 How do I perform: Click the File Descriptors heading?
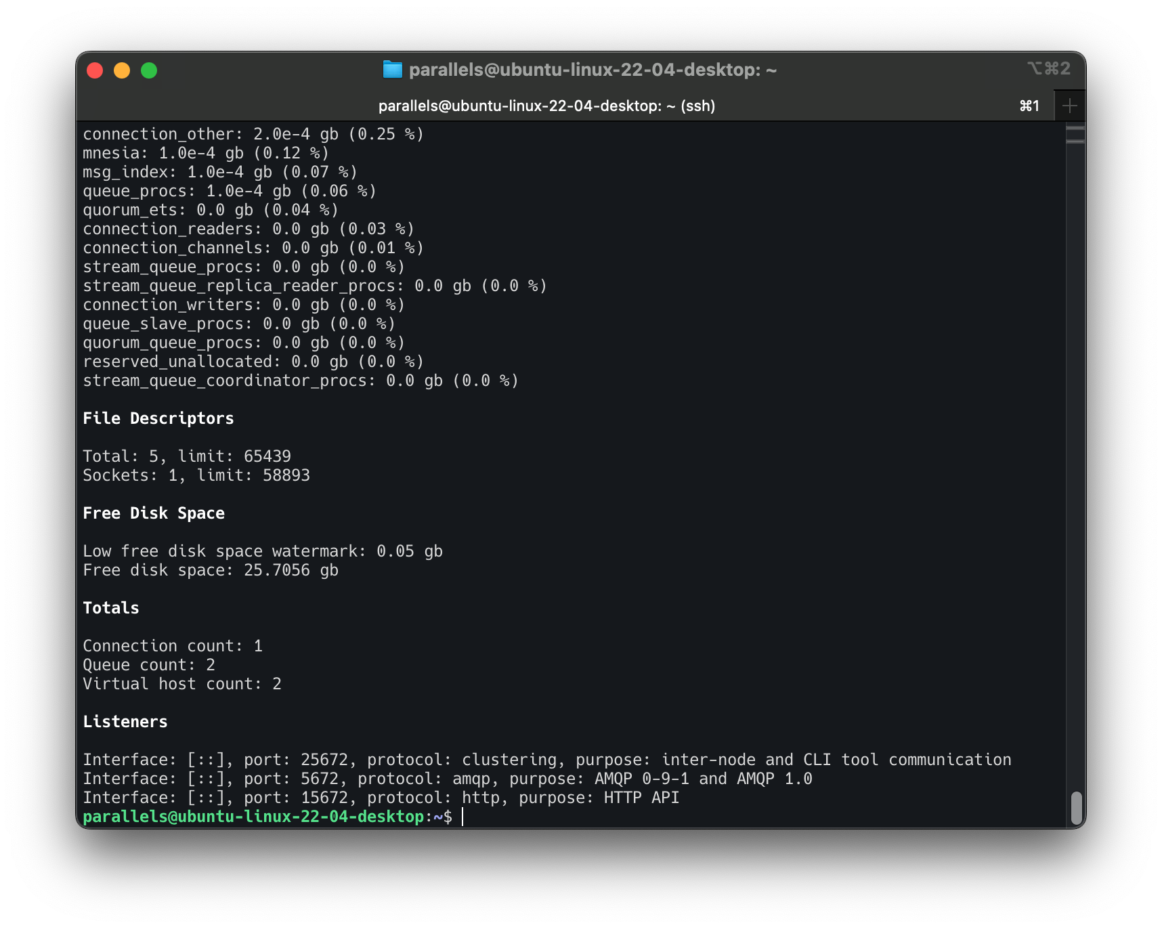click(x=158, y=418)
